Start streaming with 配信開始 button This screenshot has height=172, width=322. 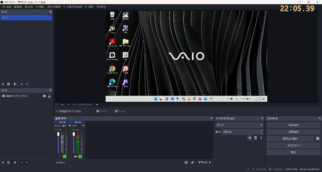pyautogui.click(x=293, y=125)
